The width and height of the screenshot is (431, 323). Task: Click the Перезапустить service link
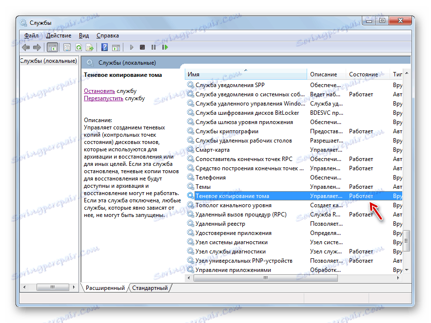click(103, 98)
